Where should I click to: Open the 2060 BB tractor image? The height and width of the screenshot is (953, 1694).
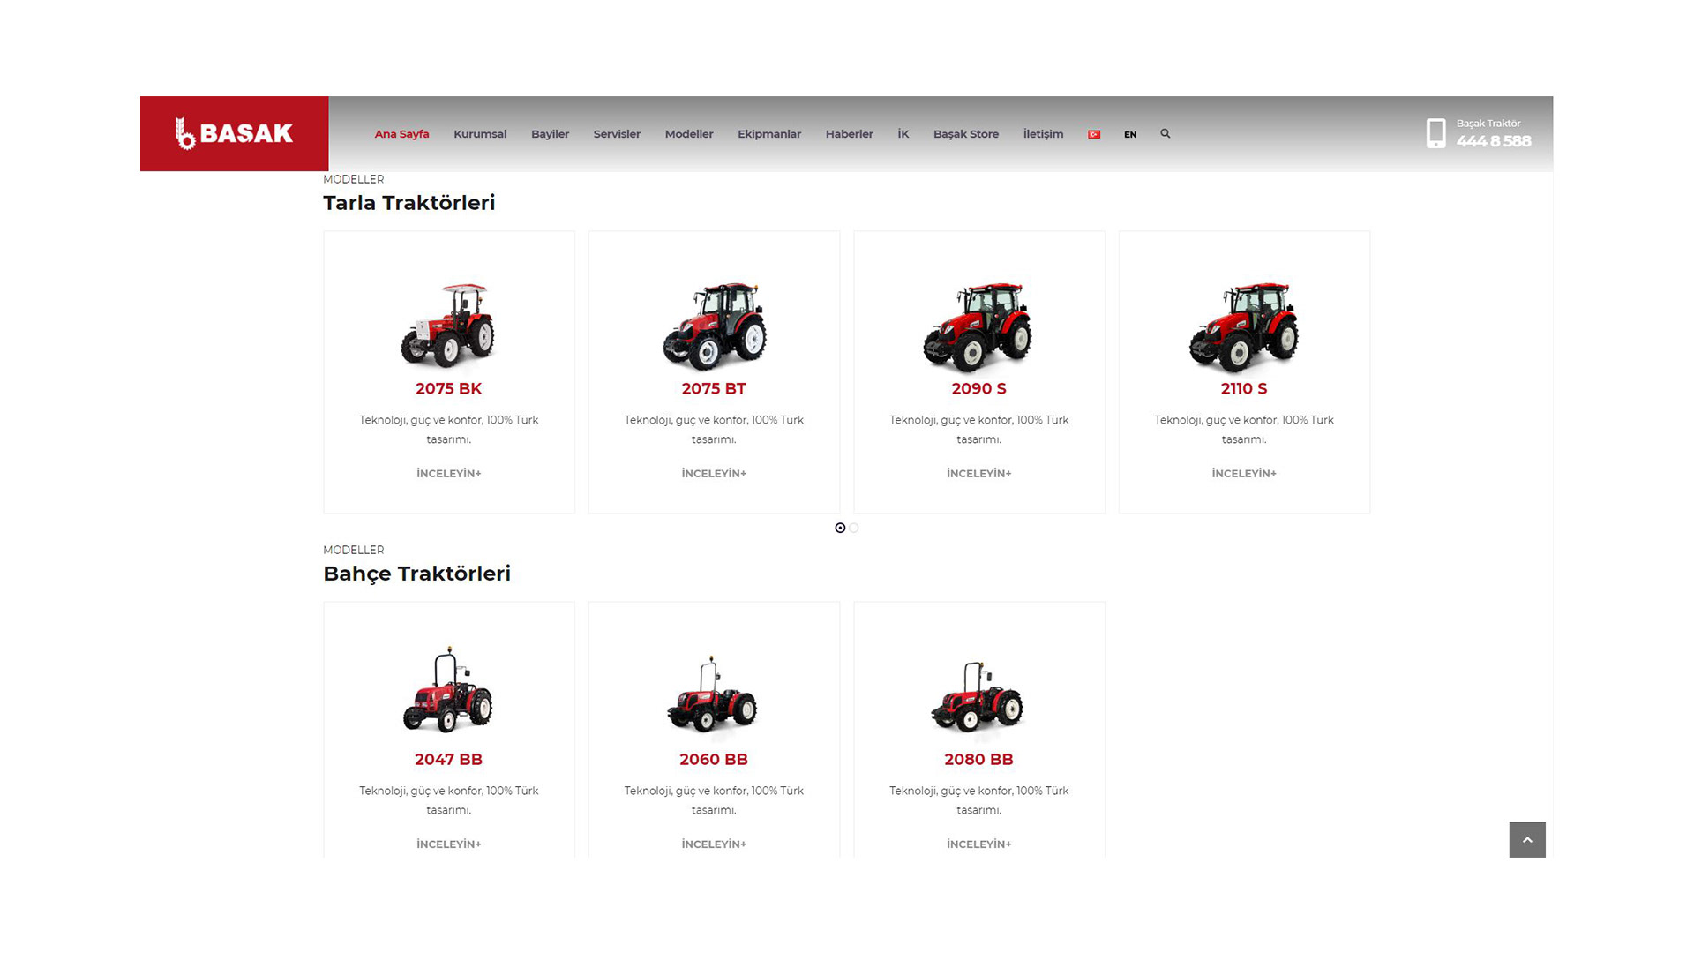[713, 694]
